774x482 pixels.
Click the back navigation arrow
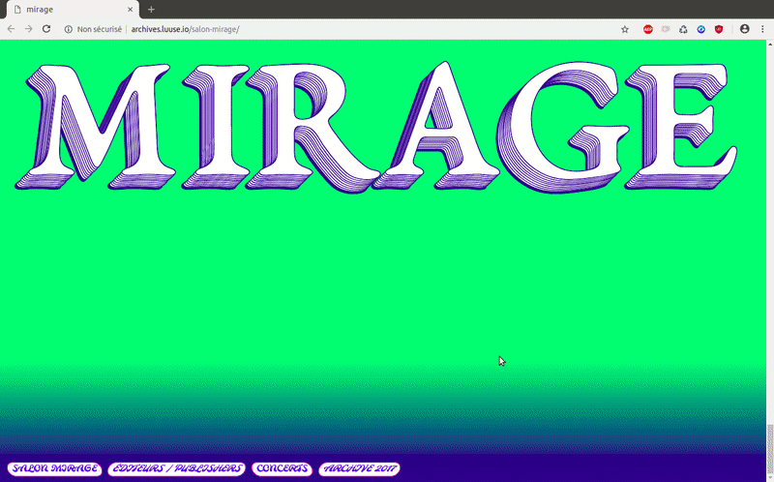pos(11,29)
